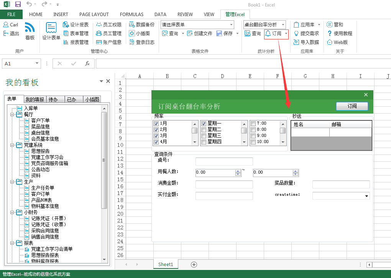Click 创建文件 create file

click(200, 33)
